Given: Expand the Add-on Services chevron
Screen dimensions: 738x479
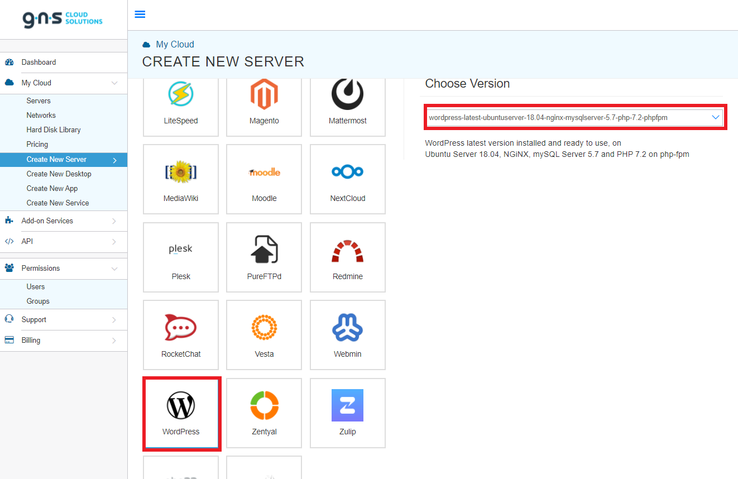Looking at the screenshot, I should 114,221.
